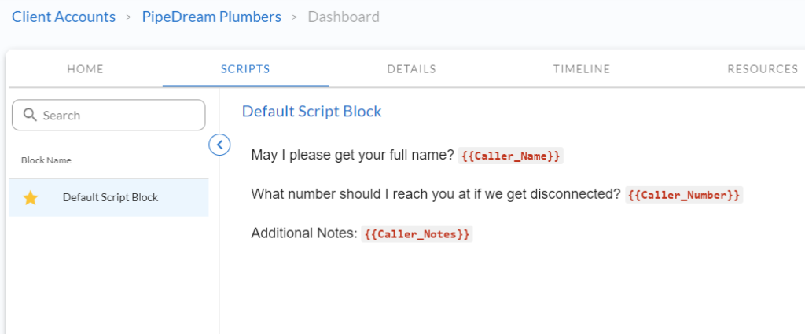Open the DETAILS tab
The height and width of the screenshot is (334, 805).
(412, 68)
